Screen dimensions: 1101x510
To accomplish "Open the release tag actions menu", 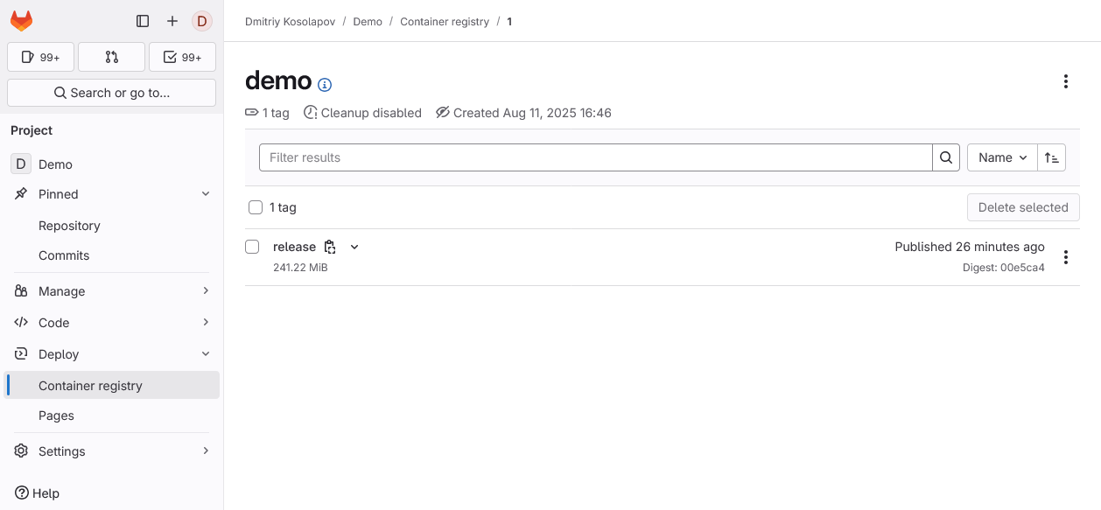I will tap(1065, 257).
